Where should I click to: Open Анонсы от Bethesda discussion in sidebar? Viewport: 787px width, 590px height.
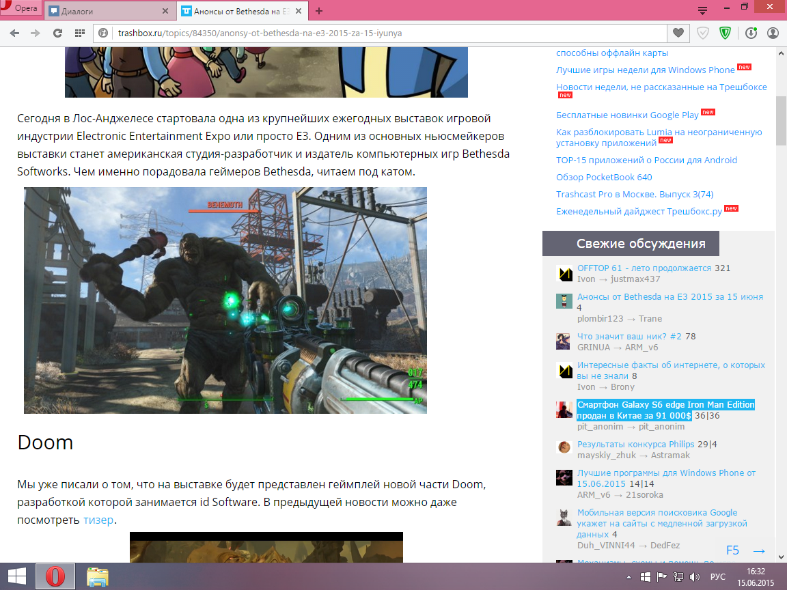(x=669, y=296)
